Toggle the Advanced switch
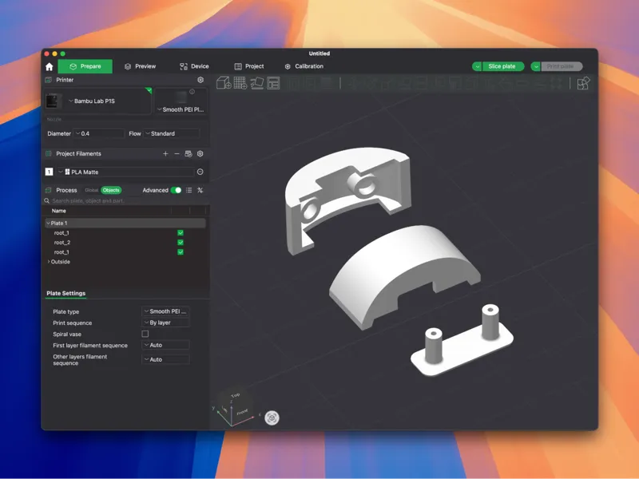 [x=176, y=190]
